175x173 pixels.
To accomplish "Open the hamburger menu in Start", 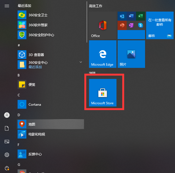I will click(7, 6).
